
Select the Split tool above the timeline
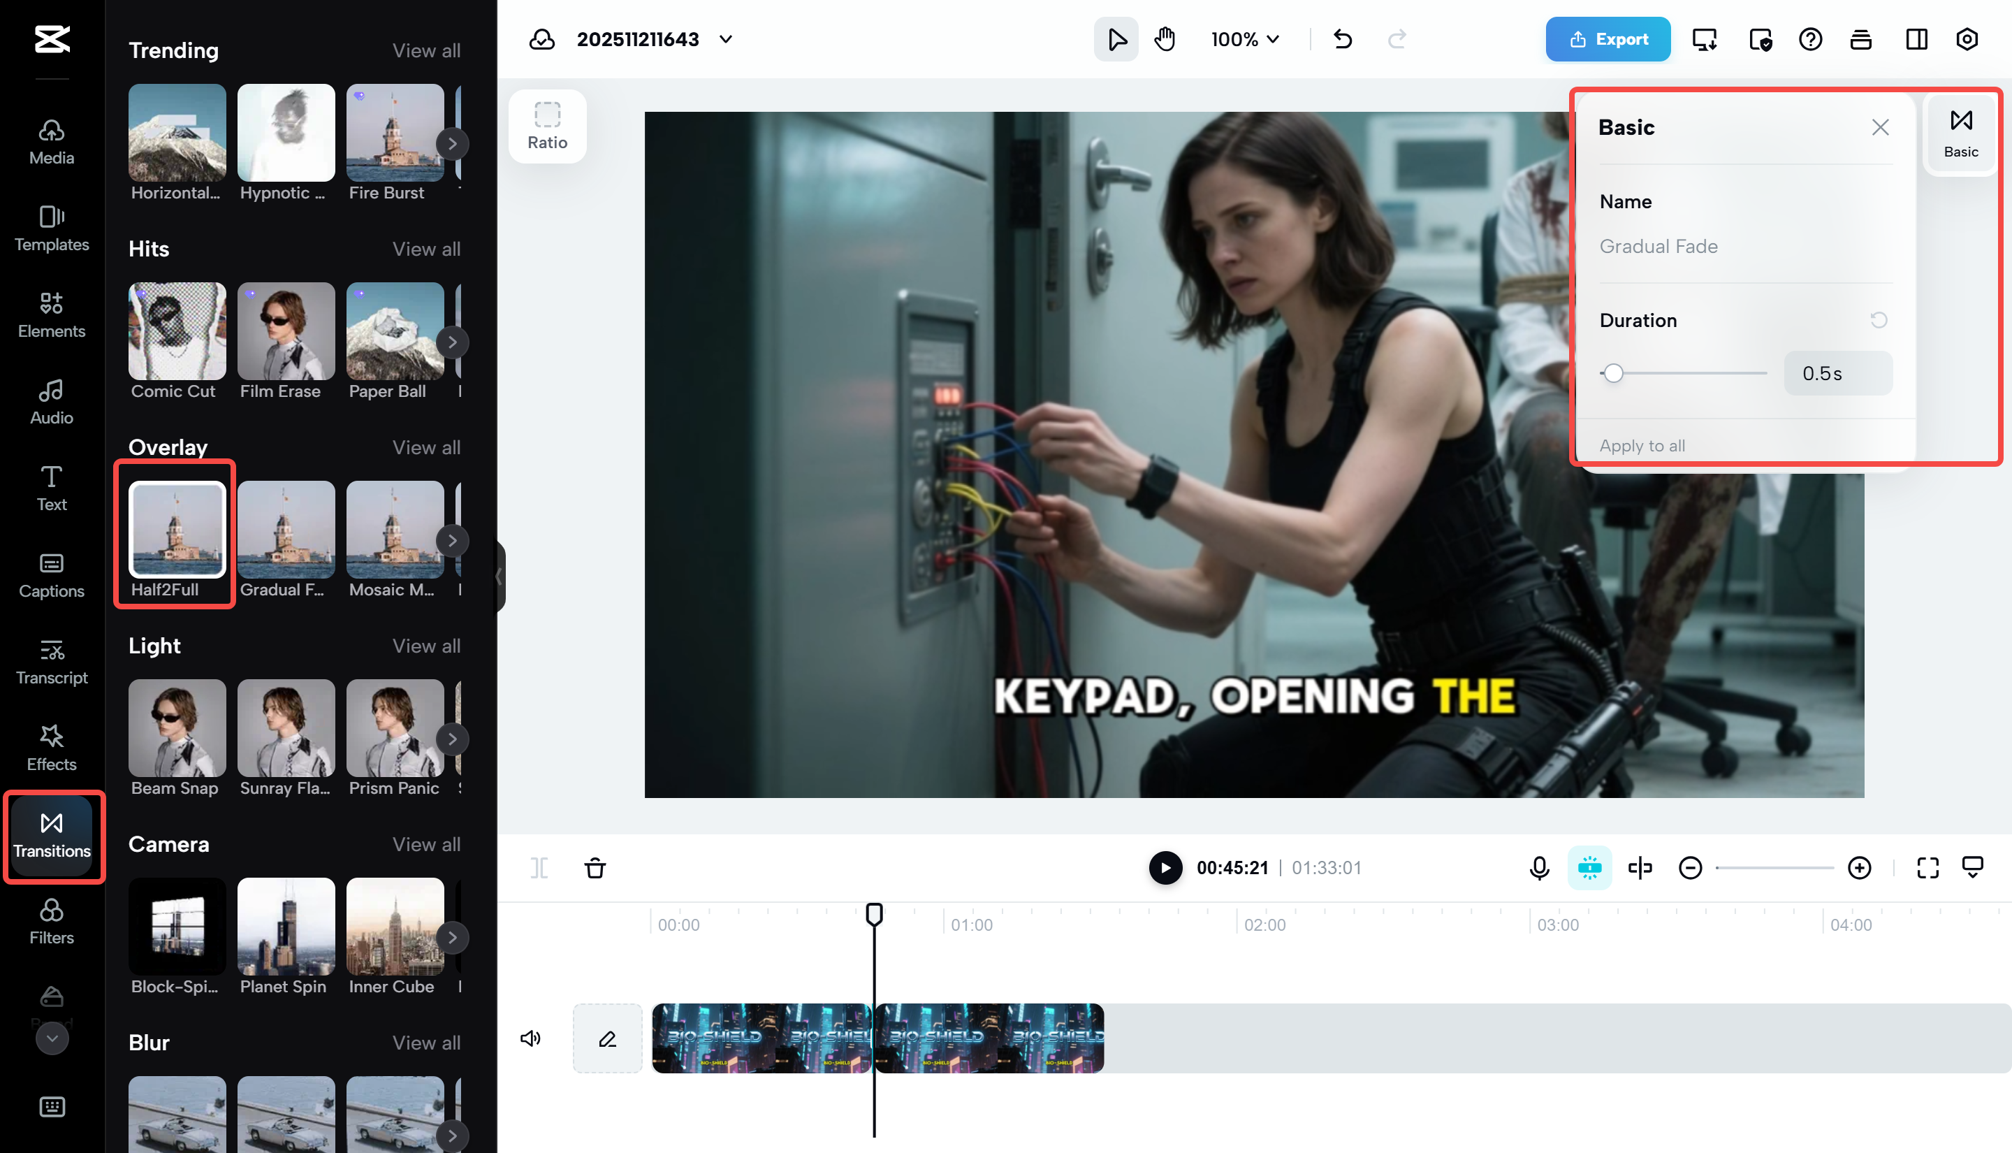(x=539, y=868)
